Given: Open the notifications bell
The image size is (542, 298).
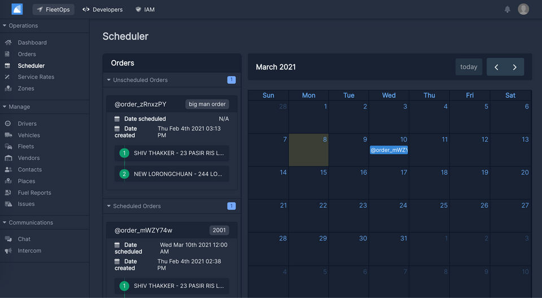Looking at the screenshot, I should pyautogui.click(x=507, y=10).
